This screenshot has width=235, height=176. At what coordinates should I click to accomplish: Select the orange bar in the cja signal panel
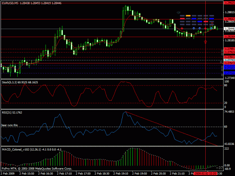pos(188,15)
